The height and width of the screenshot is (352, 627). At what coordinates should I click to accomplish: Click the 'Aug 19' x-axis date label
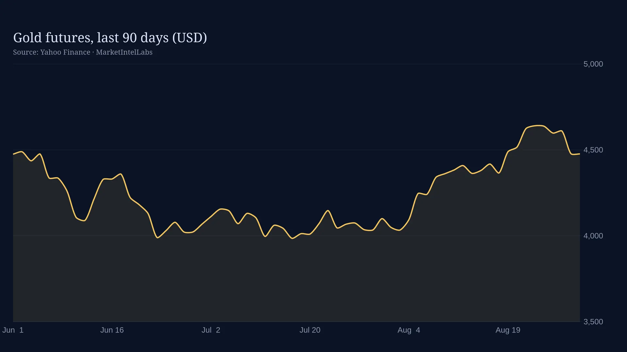[x=508, y=330]
